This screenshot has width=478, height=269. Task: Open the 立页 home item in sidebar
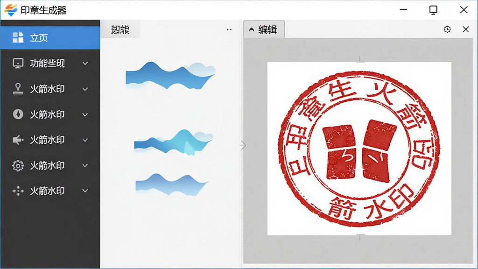tap(50, 38)
